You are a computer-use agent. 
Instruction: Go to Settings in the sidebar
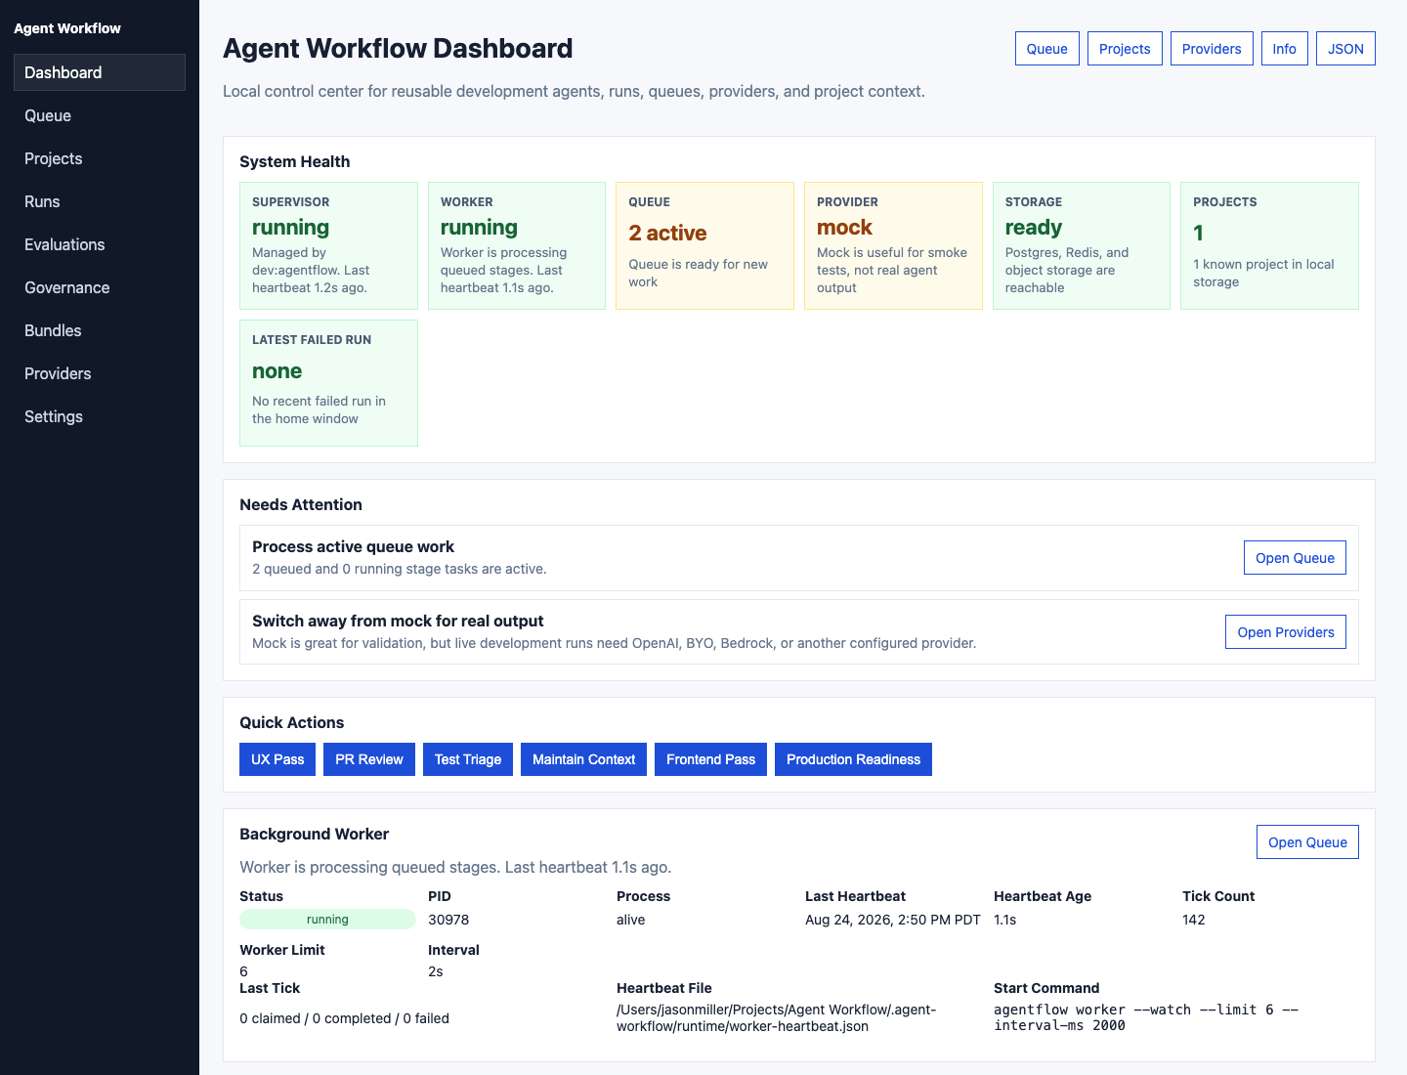pos(100,416)
